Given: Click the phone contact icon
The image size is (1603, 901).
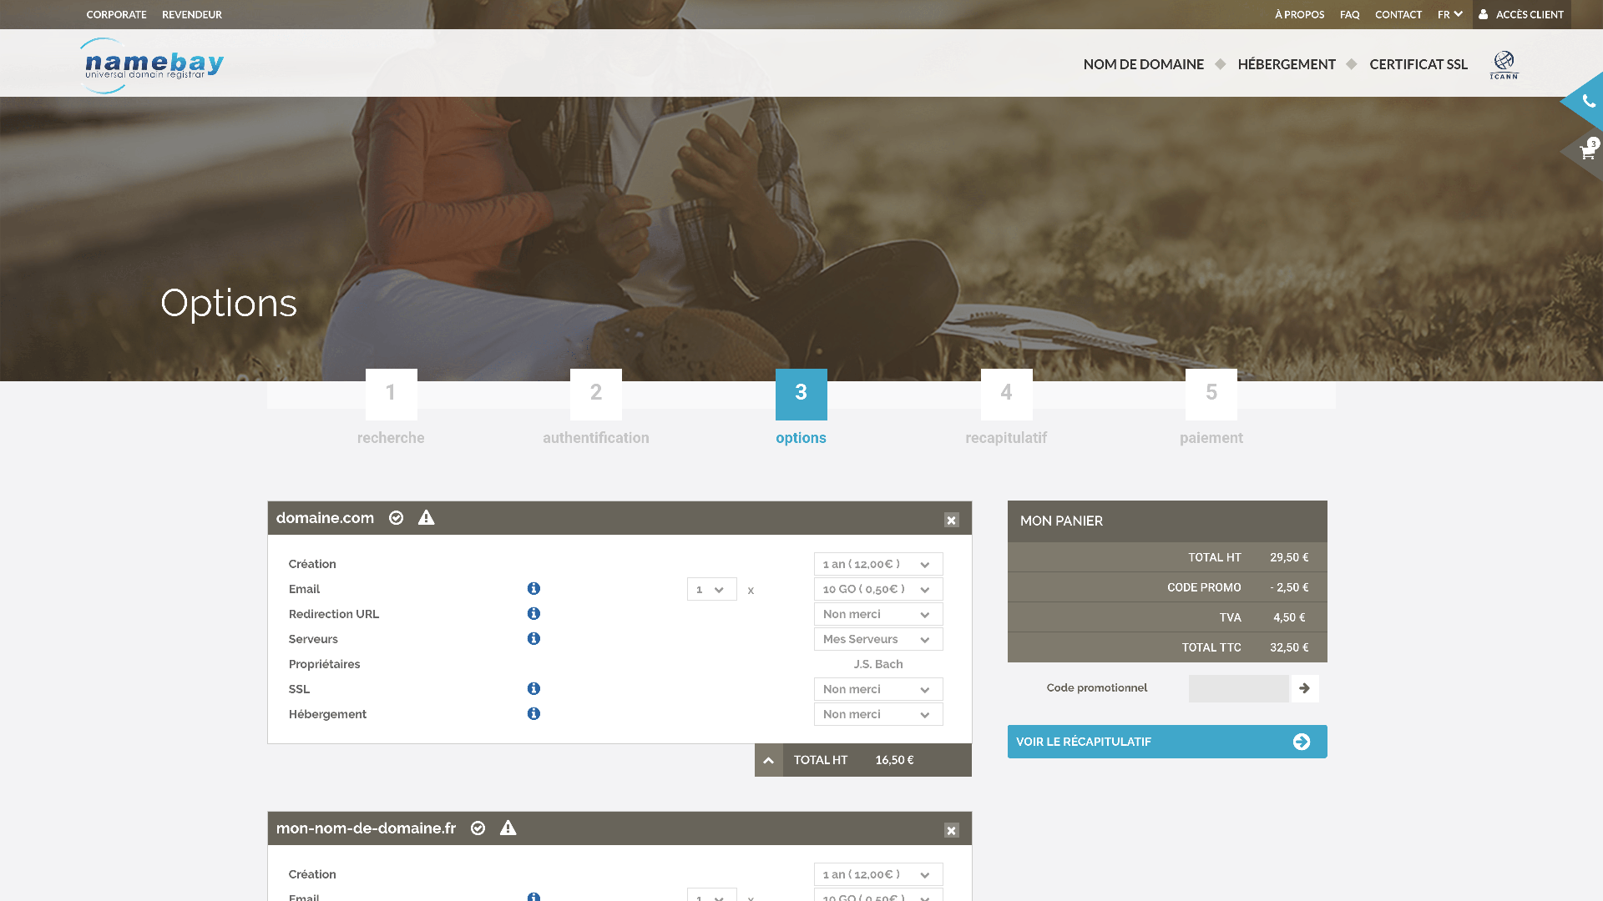Looking at the screenshot, I should click(1588, 102).
